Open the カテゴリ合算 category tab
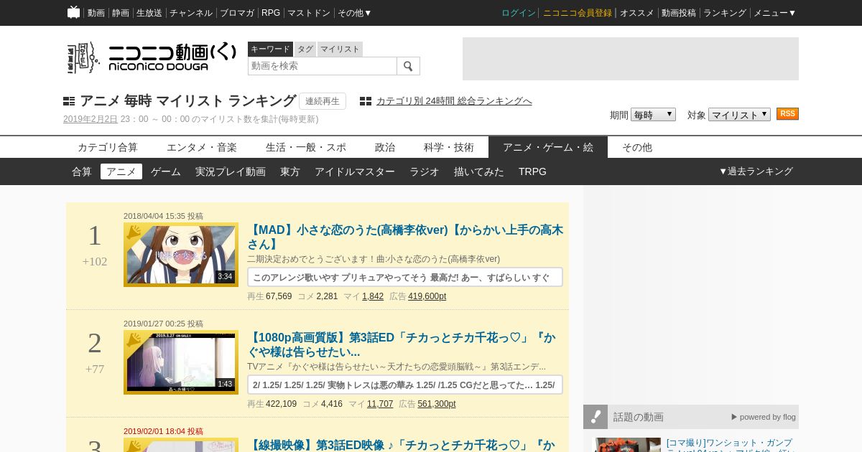 108,147
